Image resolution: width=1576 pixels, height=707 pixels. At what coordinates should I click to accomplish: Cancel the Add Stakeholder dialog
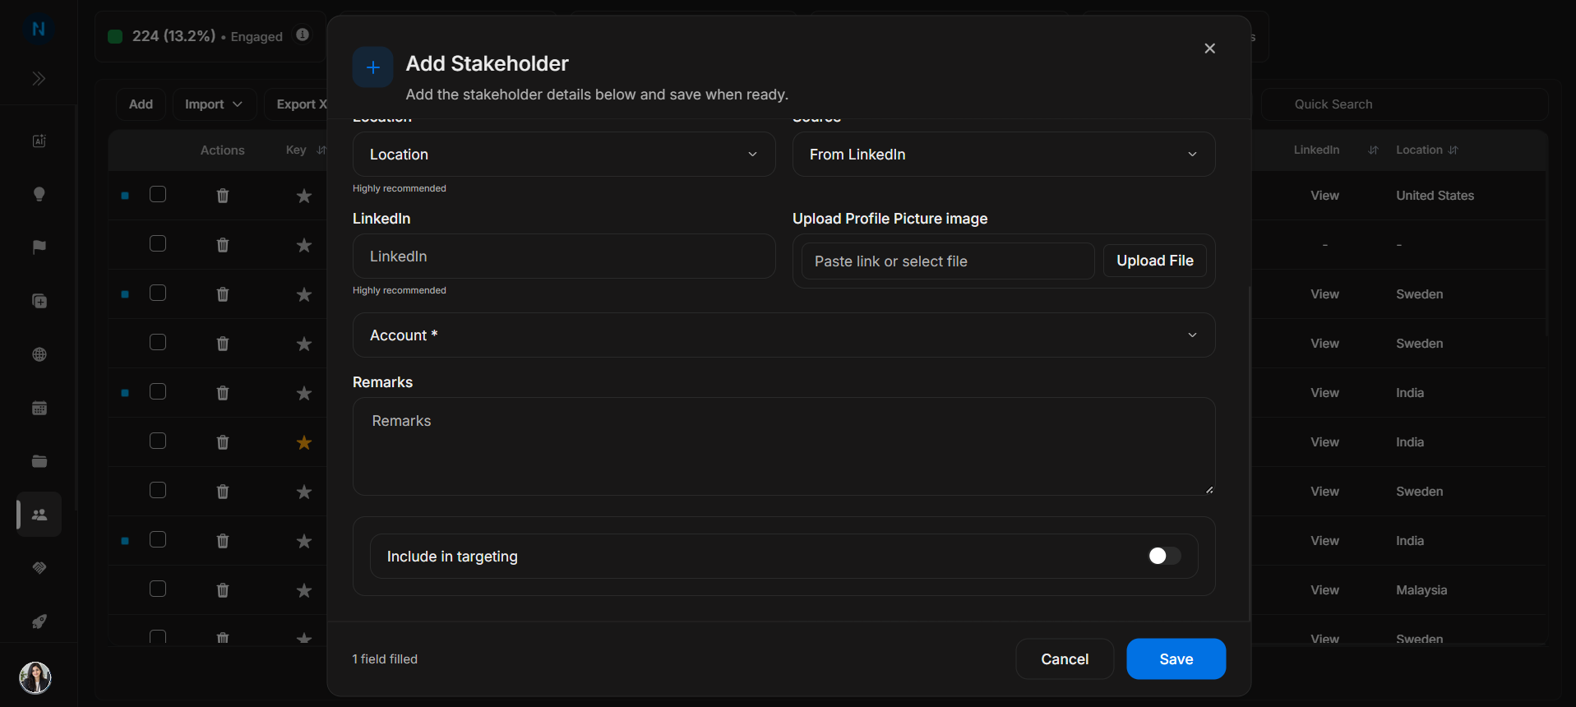[x=1065, y=659]
